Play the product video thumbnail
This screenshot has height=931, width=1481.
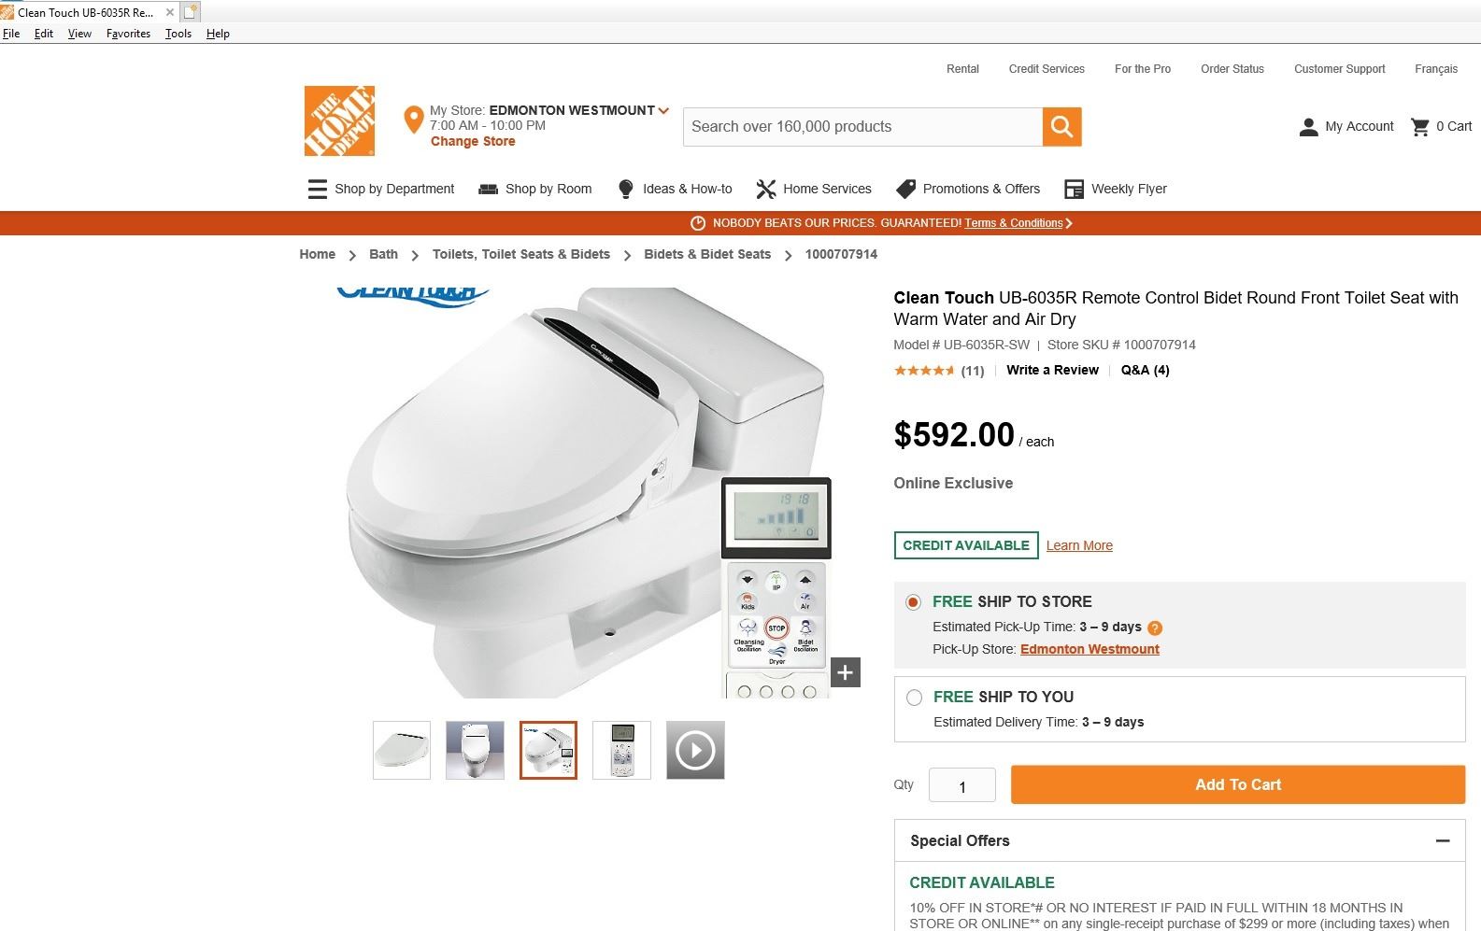click(x=695, y=750)
